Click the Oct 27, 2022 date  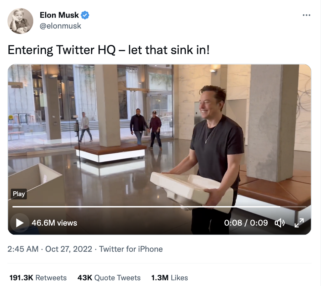point(68,249)
